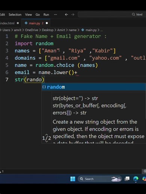Select the Amirt breadcrumb segment
This screenshot has height=194, width=146.
tap(61, 30)
